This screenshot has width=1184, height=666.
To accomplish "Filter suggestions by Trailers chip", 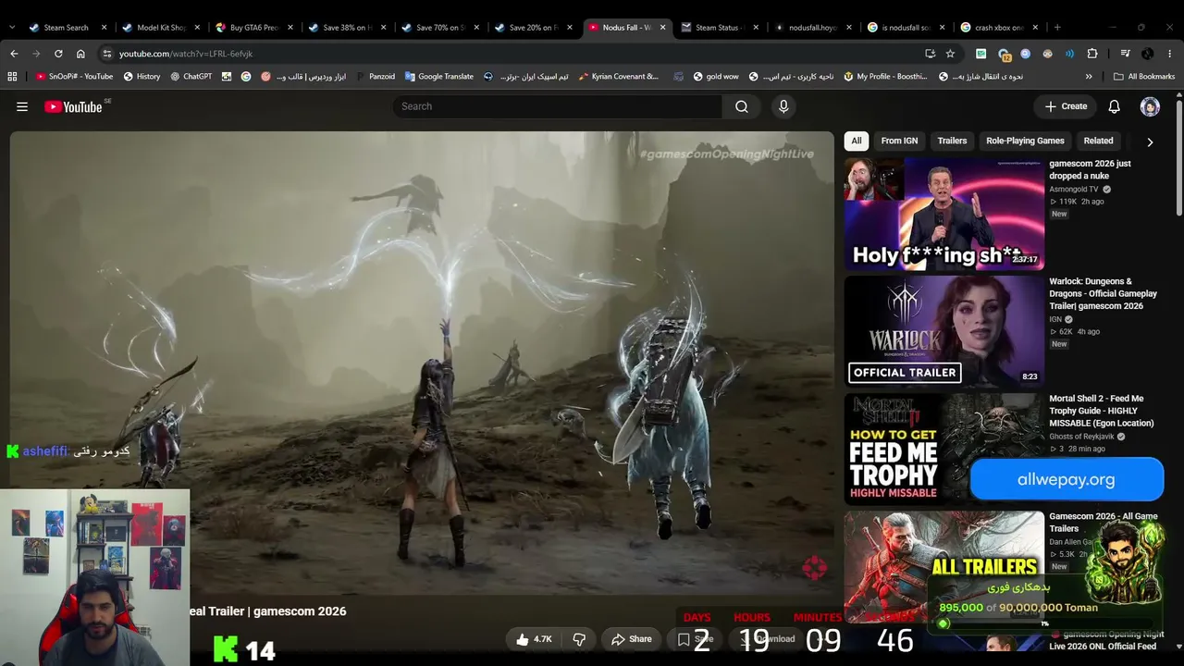I will [x=952, y=141].
